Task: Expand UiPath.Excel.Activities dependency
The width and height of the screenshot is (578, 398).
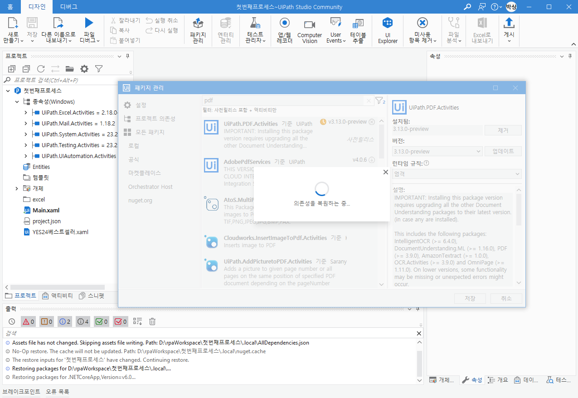Action: point(26,112)
